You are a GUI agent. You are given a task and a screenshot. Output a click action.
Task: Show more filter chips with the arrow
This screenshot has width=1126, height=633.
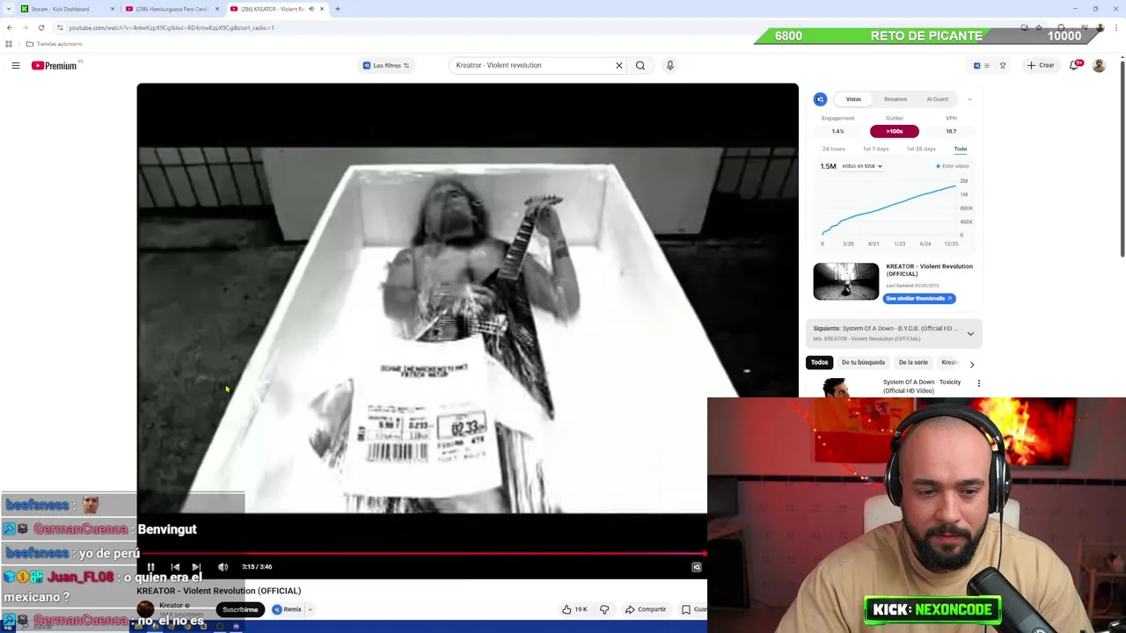pos(971,364)
